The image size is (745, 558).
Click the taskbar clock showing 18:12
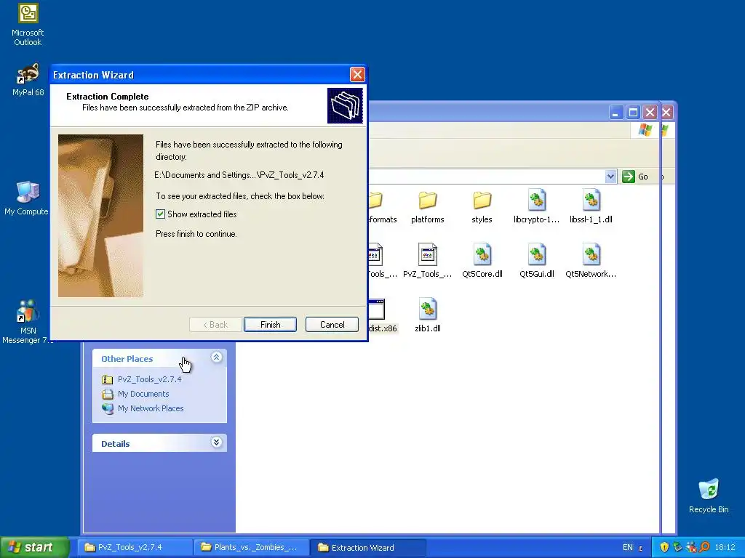[725, 547]
